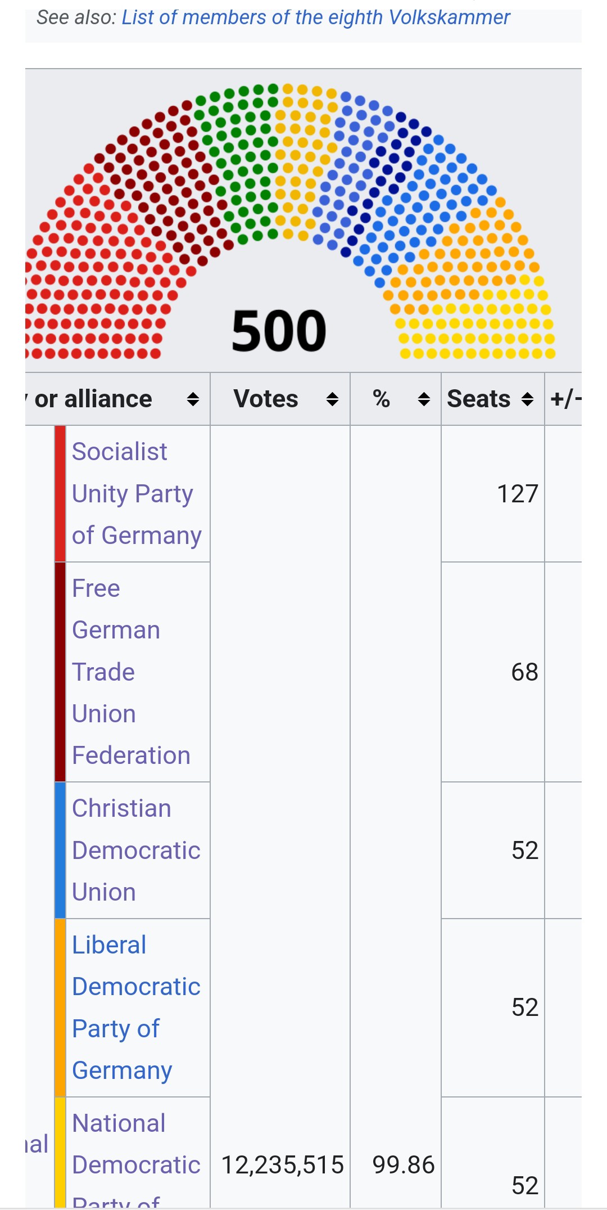Click the blue Christian Democratic Union color bar
The height and width of the screenshot is (1210, 607).
pos(60,850)
